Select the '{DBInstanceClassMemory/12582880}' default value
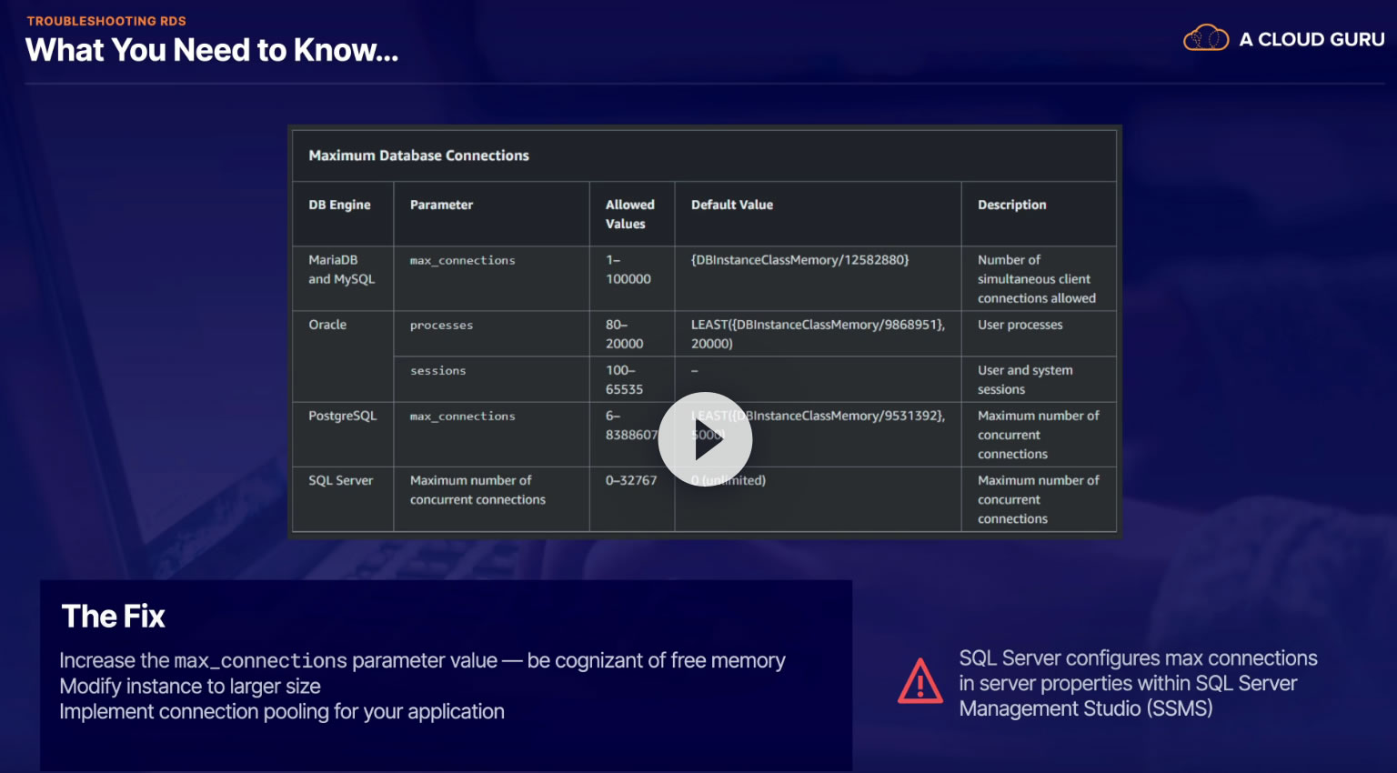The height and width of the screenshot is (773, 1397). (800, 260)
